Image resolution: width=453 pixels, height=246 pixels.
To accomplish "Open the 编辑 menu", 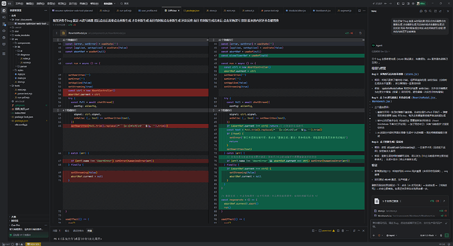I will [x=30, y=3].
